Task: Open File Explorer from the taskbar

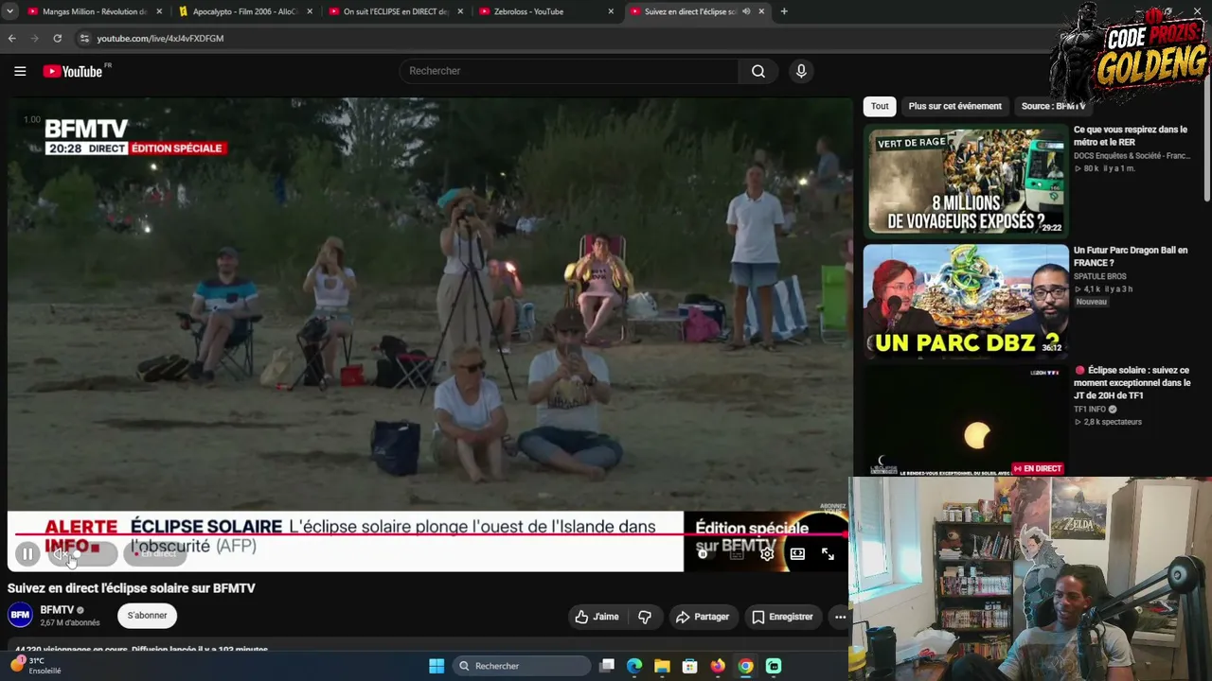Action: pyautogui.click(x=662, y=666)
